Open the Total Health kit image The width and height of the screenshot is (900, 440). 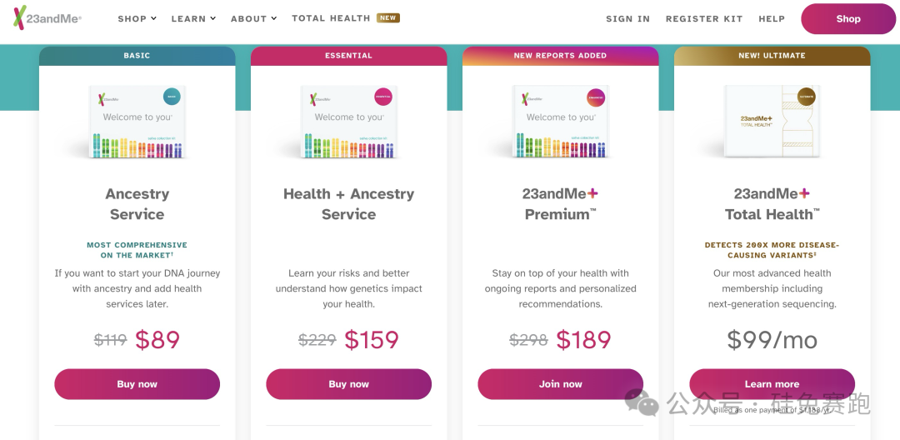[x=772, y=122]
